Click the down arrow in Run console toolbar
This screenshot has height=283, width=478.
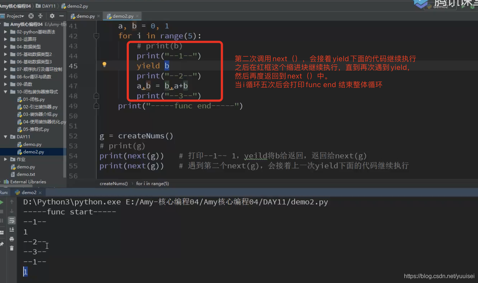tap(12, 211)
